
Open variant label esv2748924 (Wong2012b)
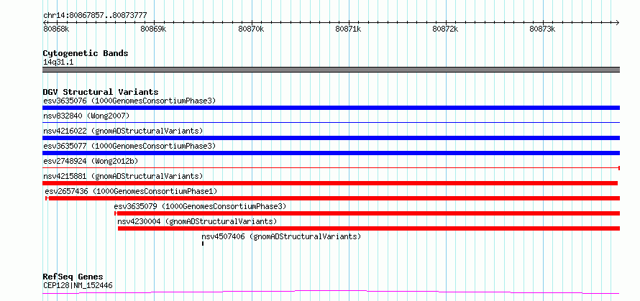[x=91, y=161]
